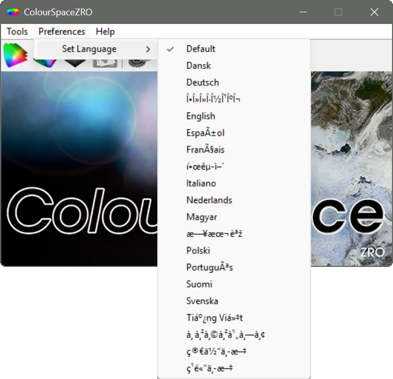Select the garbled Español language entry
393x379 pixels.
234,133
